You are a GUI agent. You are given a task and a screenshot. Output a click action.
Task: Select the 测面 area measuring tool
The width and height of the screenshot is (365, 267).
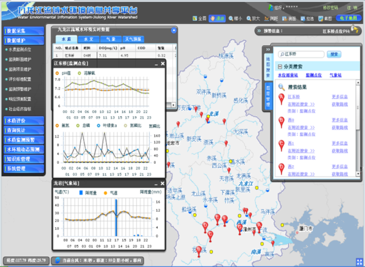point(289,18)
